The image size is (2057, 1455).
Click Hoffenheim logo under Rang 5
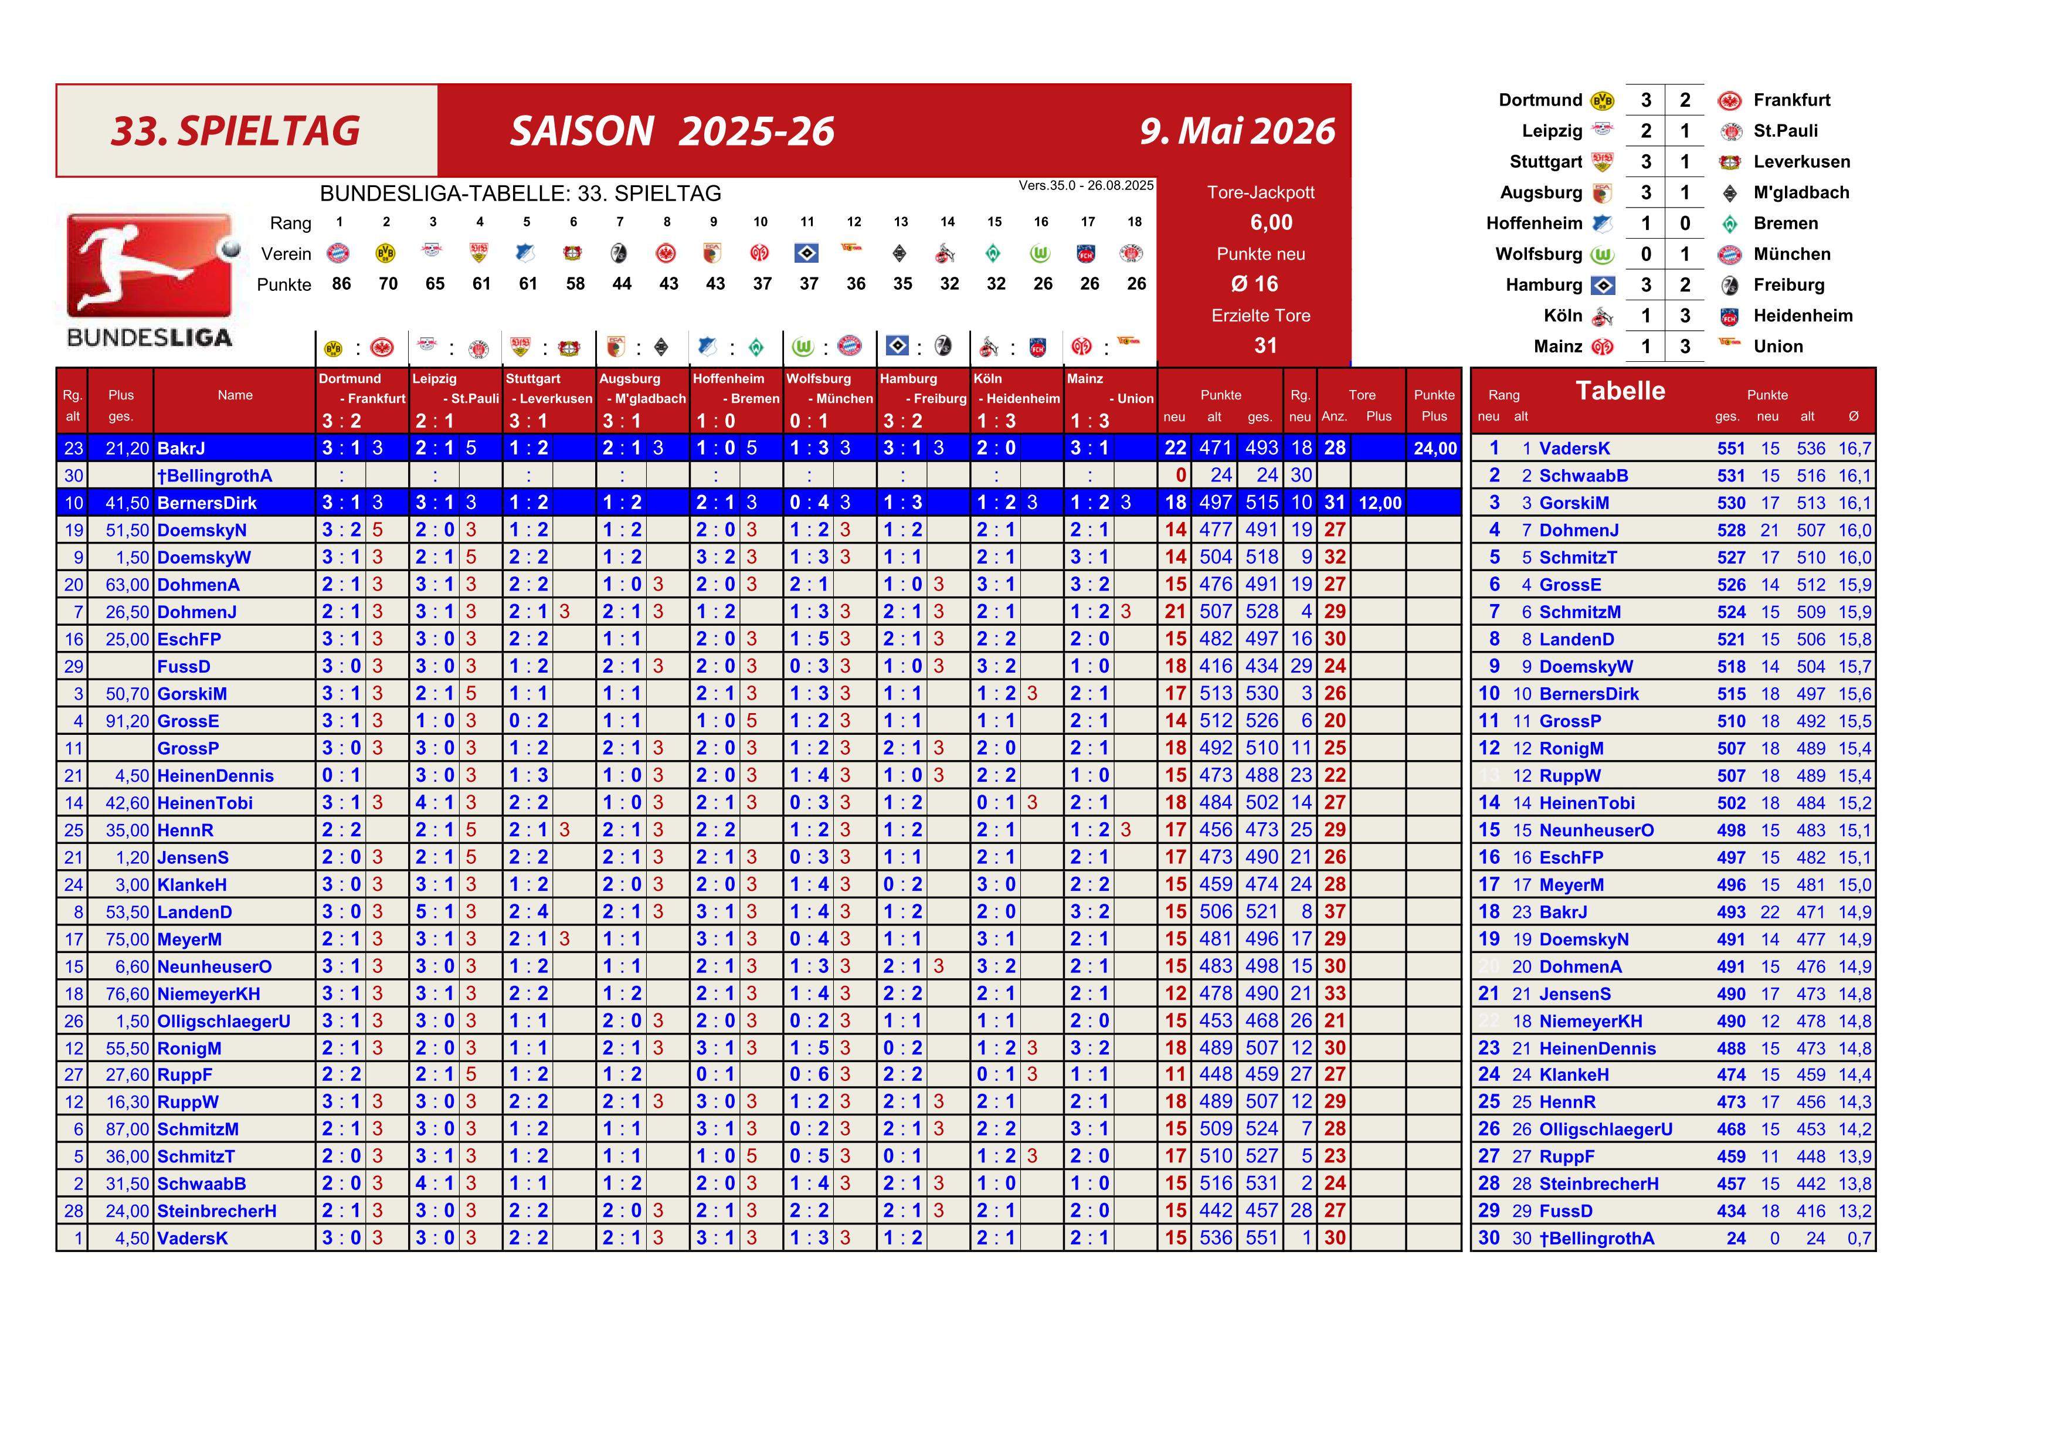click(x=526, y=253)
